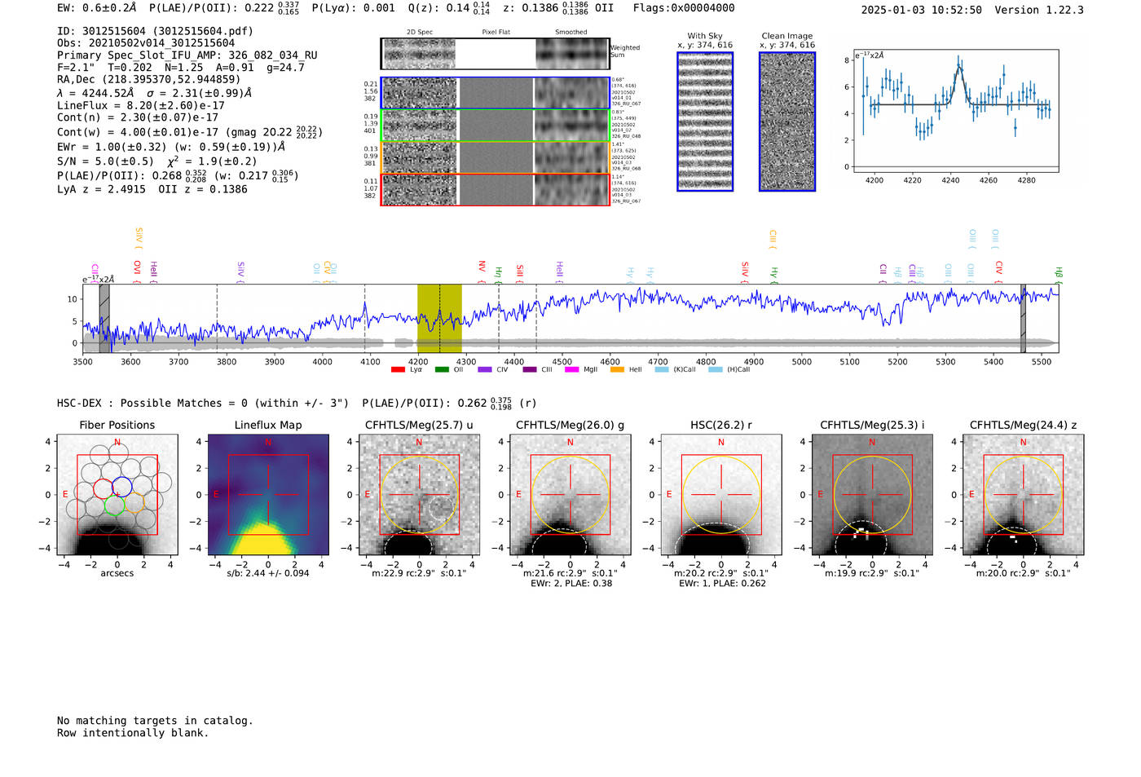Open the CFHTLS z-band cutout

coord(1023,494)
